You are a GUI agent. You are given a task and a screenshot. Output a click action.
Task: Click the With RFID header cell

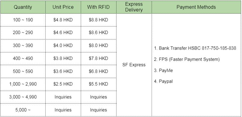click(98, 7)
